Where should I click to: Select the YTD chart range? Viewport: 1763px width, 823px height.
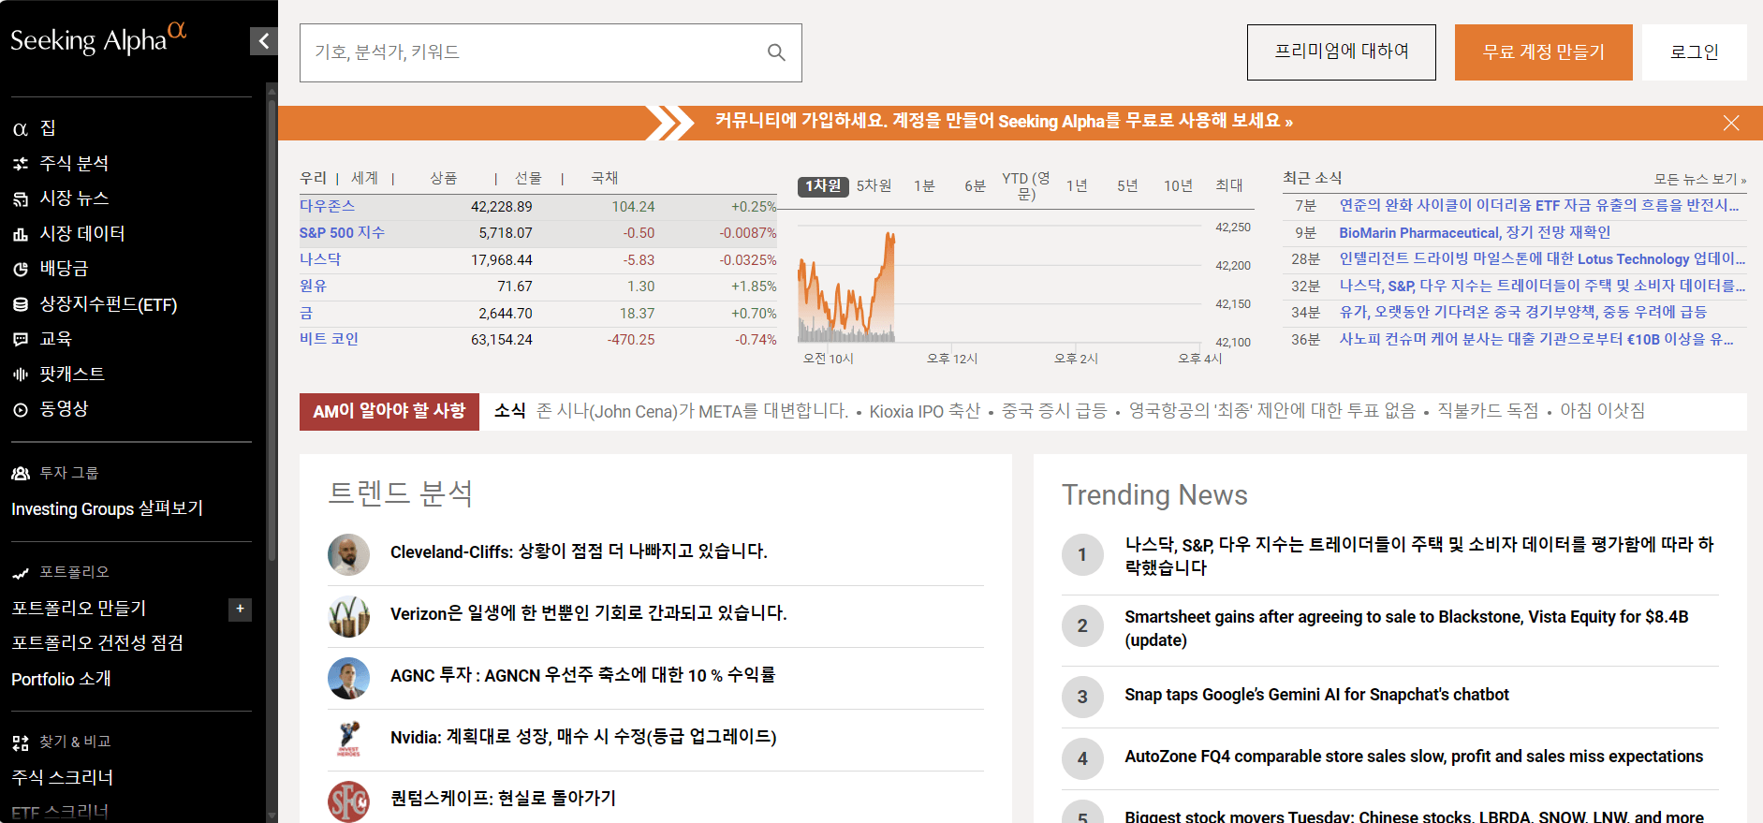click(1026, 185)
